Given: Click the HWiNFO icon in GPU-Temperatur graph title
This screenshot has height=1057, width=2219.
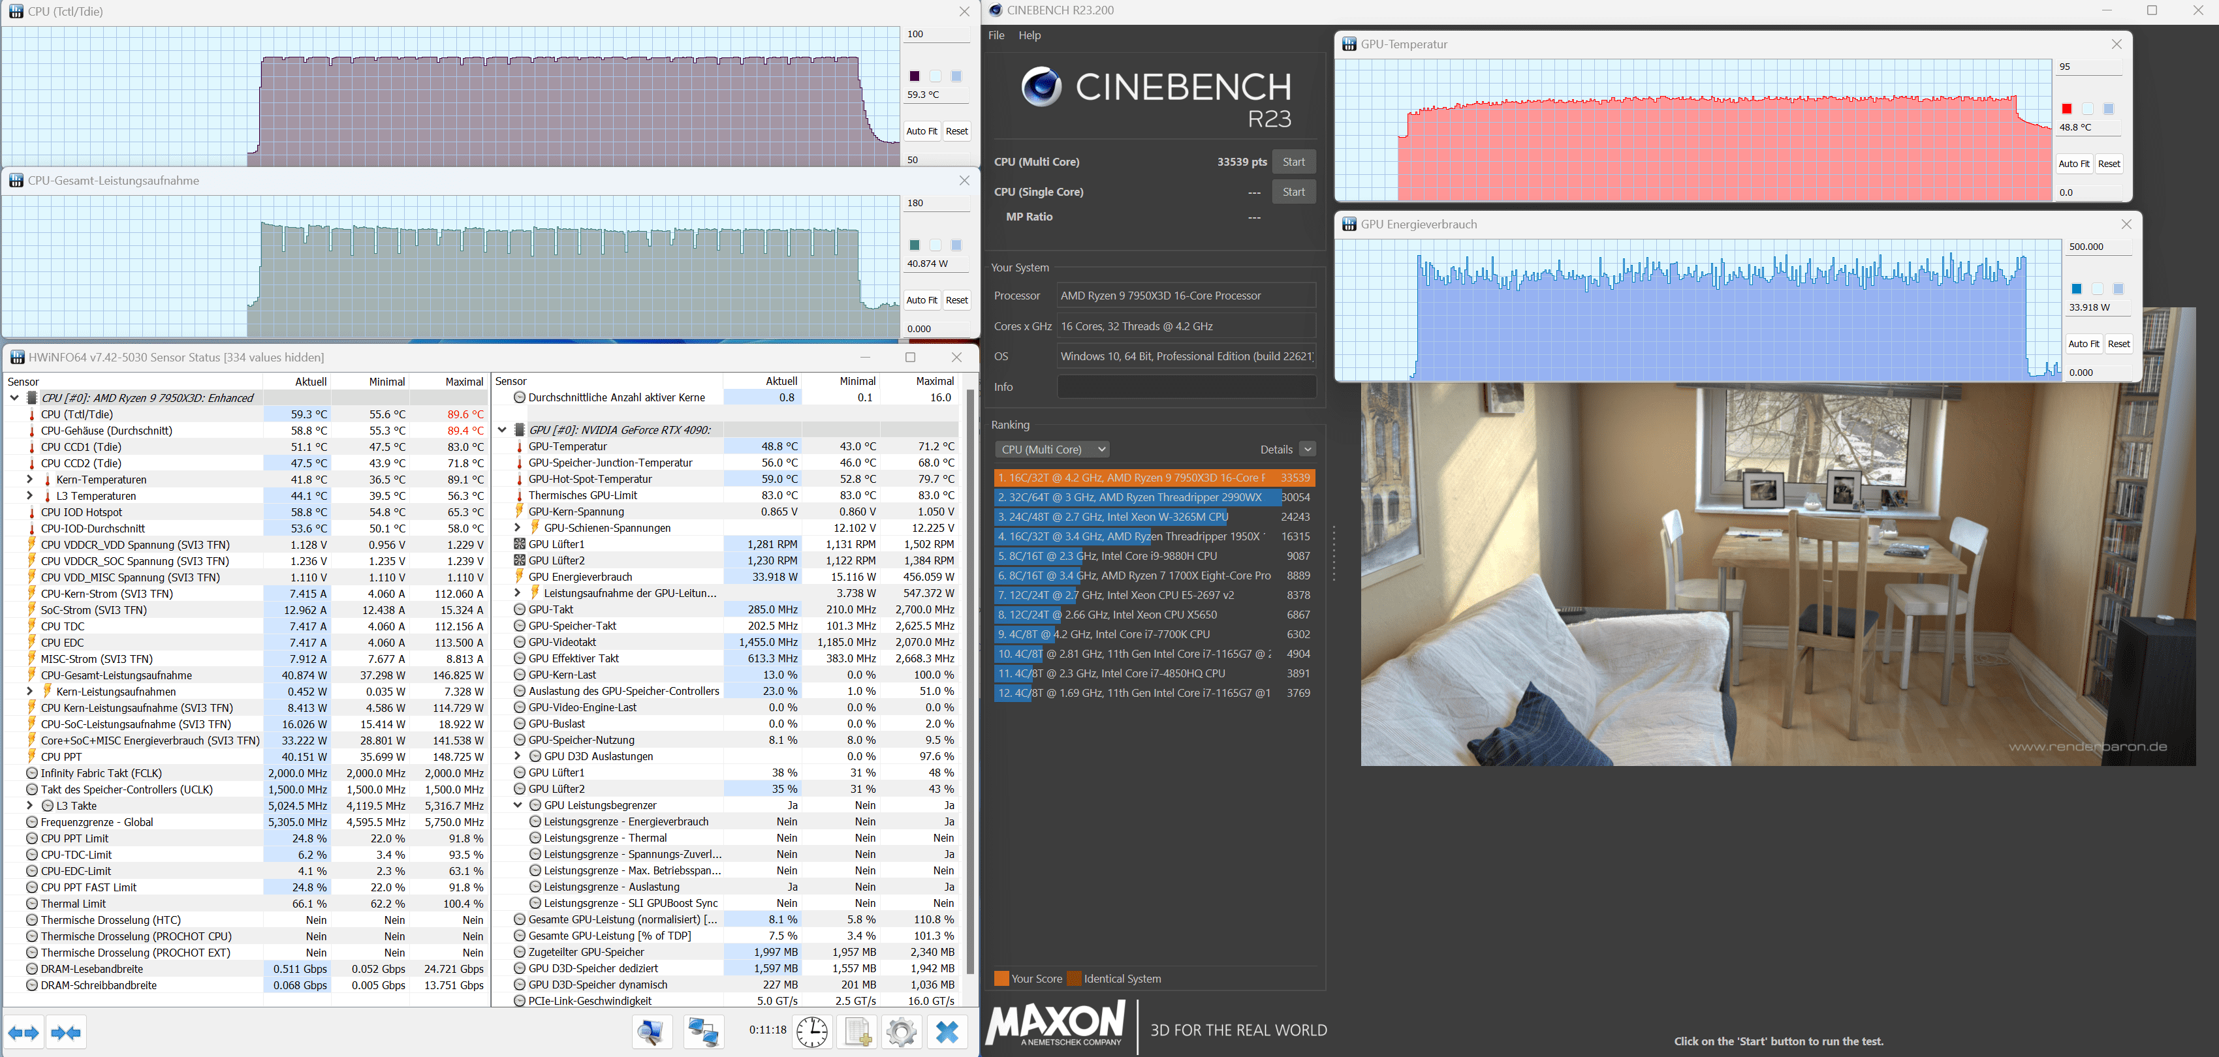Looking at the screenshot, I should point(1350,44).
